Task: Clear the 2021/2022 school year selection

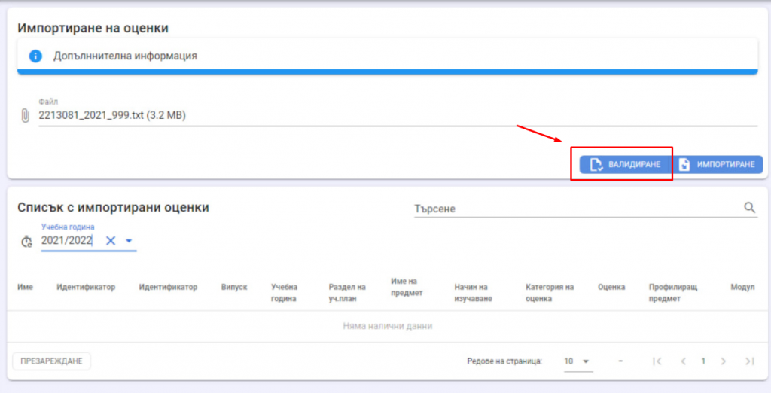Action: pos(111,241)
